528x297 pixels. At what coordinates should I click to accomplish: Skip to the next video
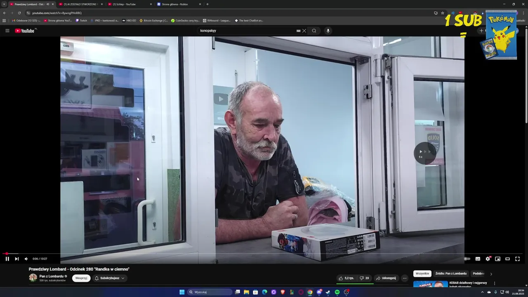[x=17, y=259]
